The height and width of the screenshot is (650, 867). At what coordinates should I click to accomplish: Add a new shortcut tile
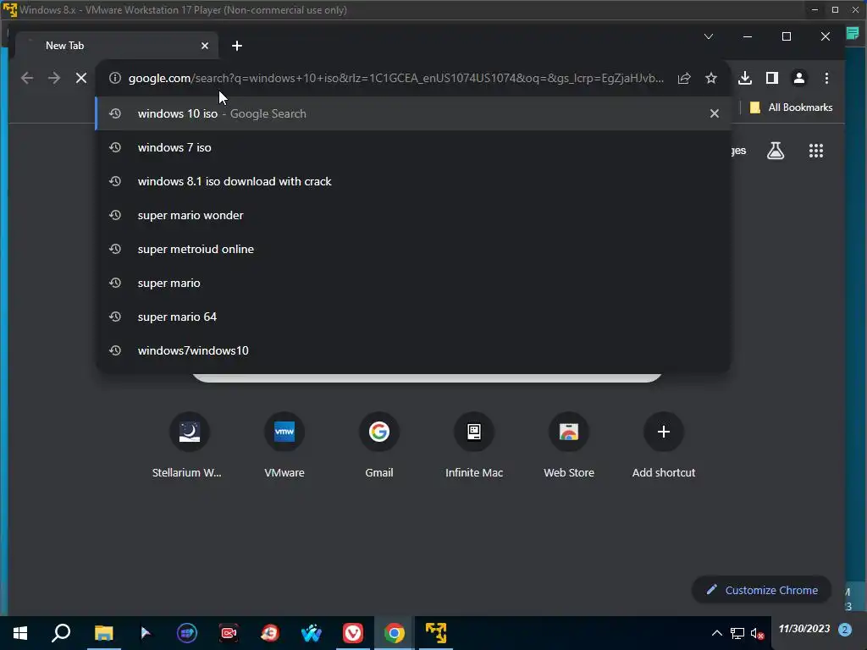[664, 445]
